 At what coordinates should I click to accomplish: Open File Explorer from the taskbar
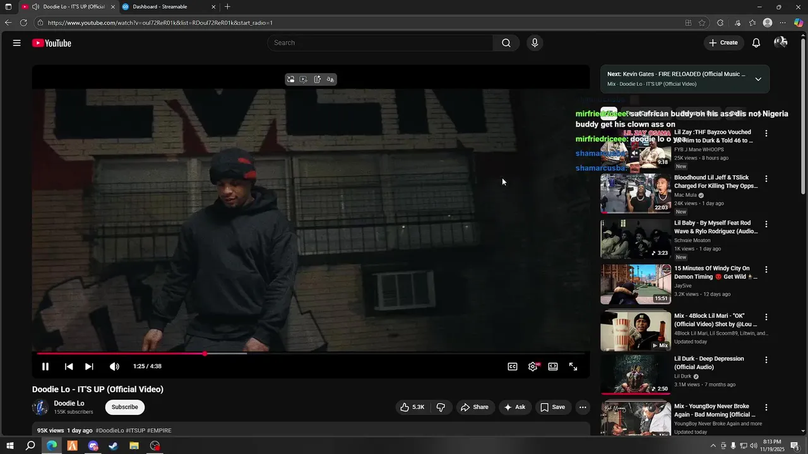point(134,446)
